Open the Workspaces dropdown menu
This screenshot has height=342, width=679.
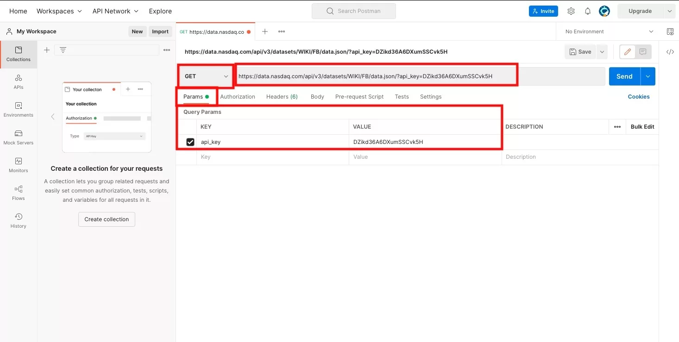click(x=59, y=11)
